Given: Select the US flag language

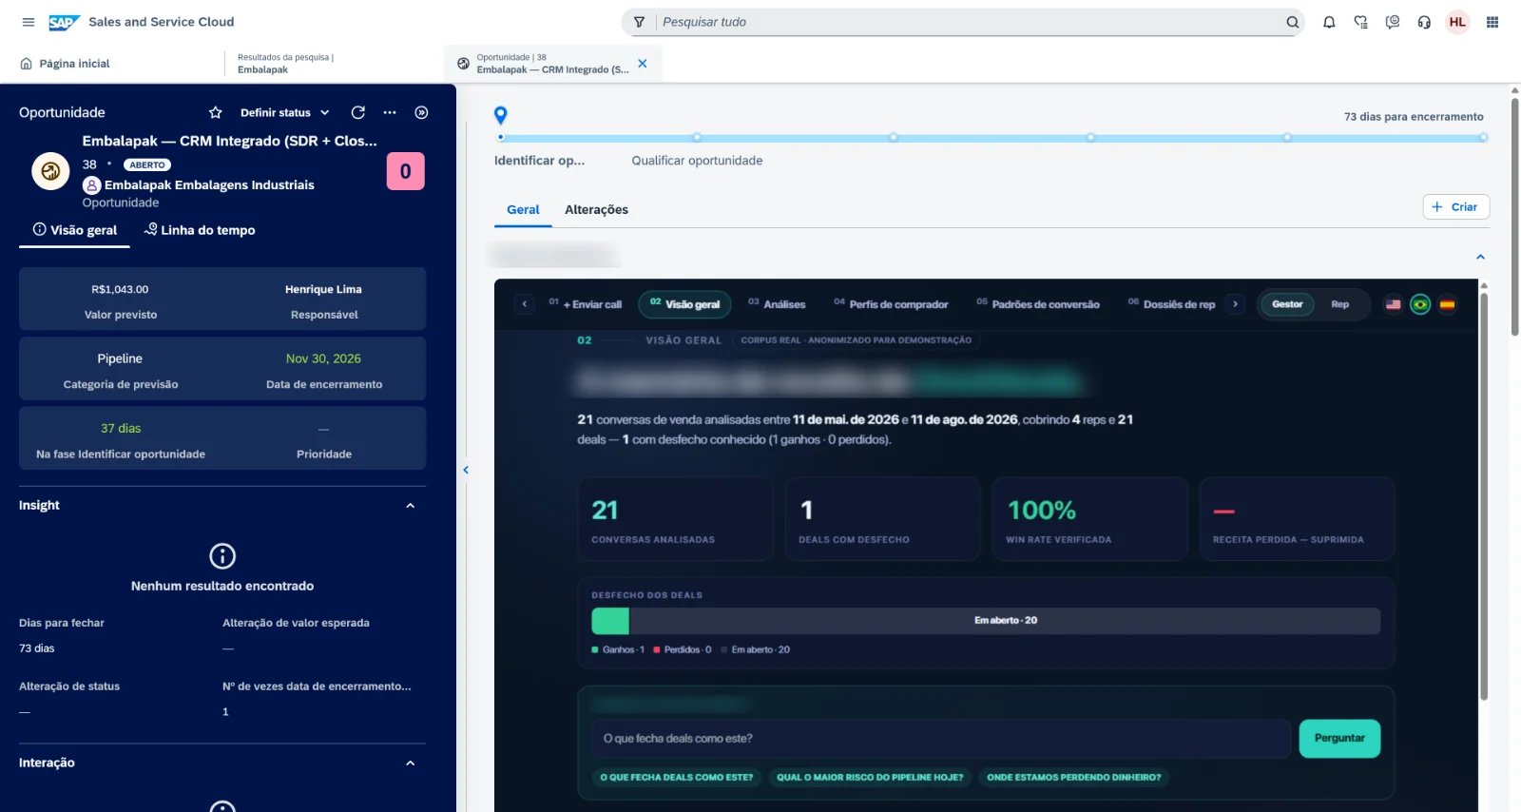Looking at the screenshot, I should point(1394,304).
